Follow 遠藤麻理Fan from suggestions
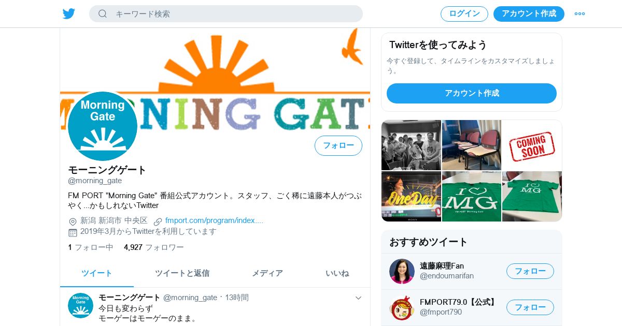The image size is (622, 326). tap(530, 271)
